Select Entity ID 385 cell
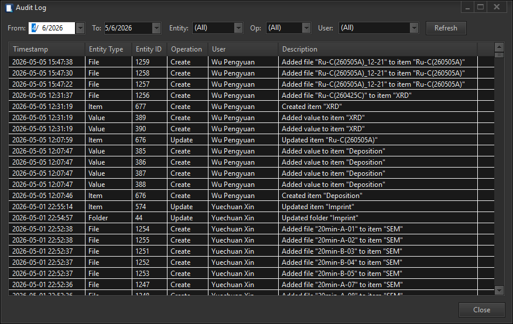Viewport: 513px width, 324px height. point(149,151)
